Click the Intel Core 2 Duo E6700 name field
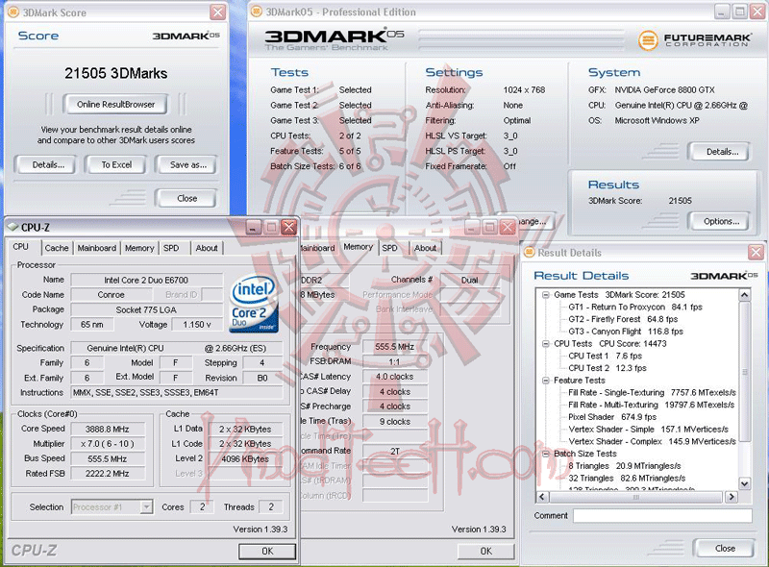 tap(146, 280)
